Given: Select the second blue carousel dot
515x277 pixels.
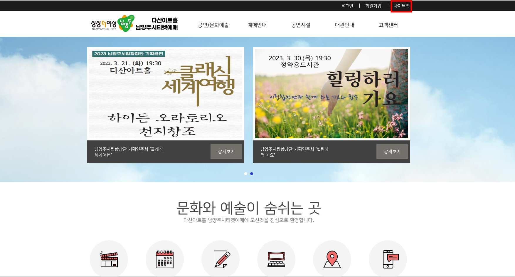Looking at the screenshot, I should (x=252, y=174).
